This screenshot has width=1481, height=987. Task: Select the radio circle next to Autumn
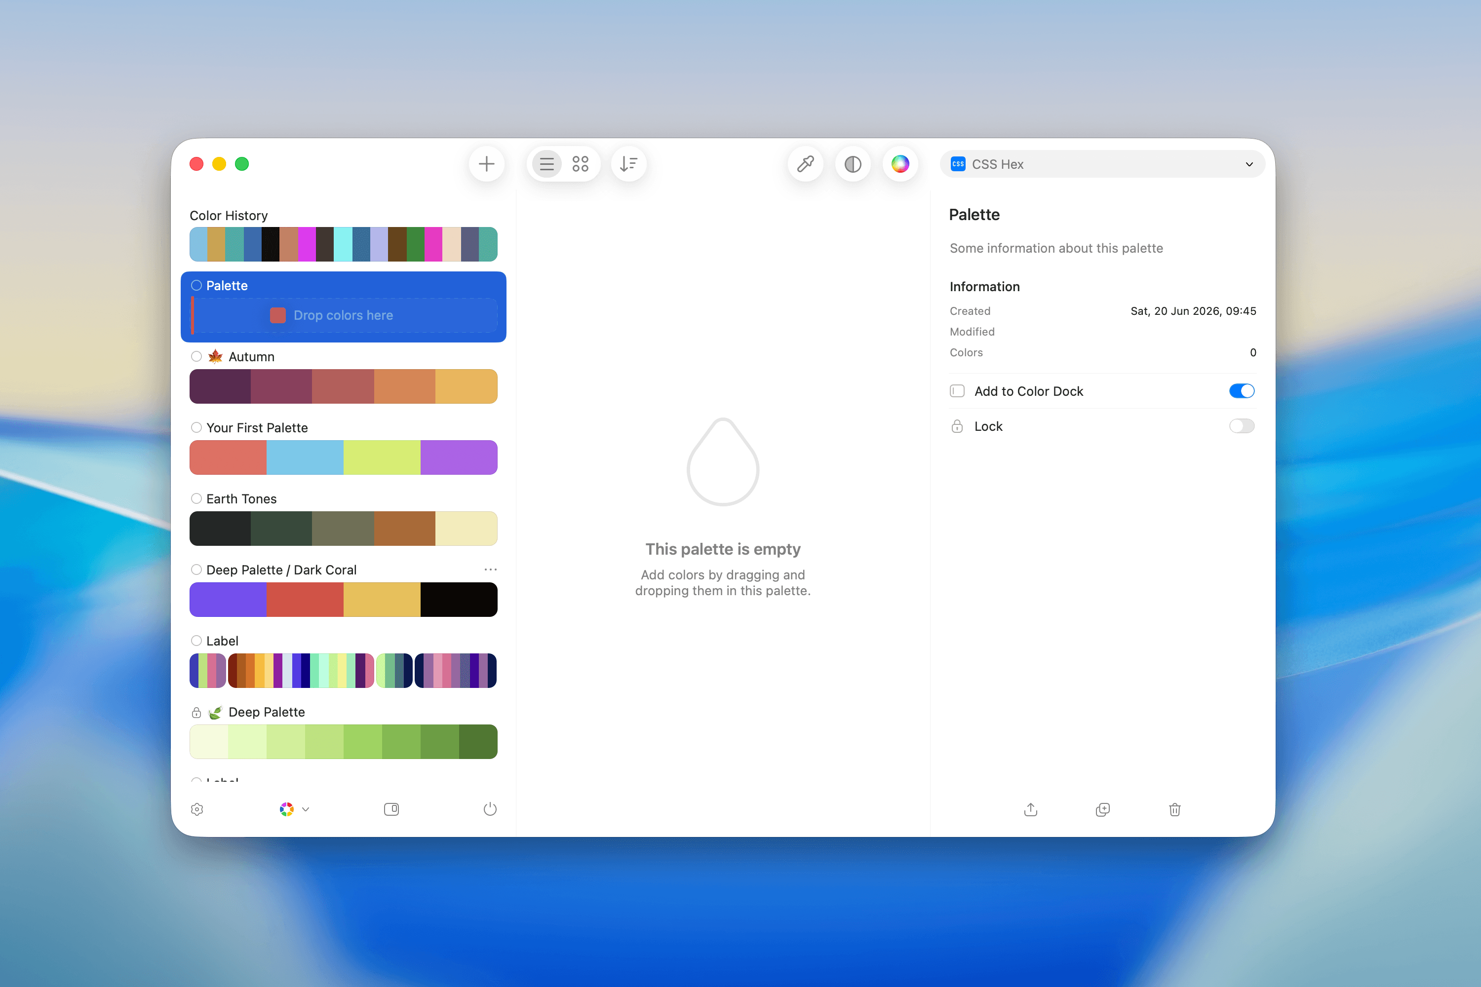pos(196,356)
